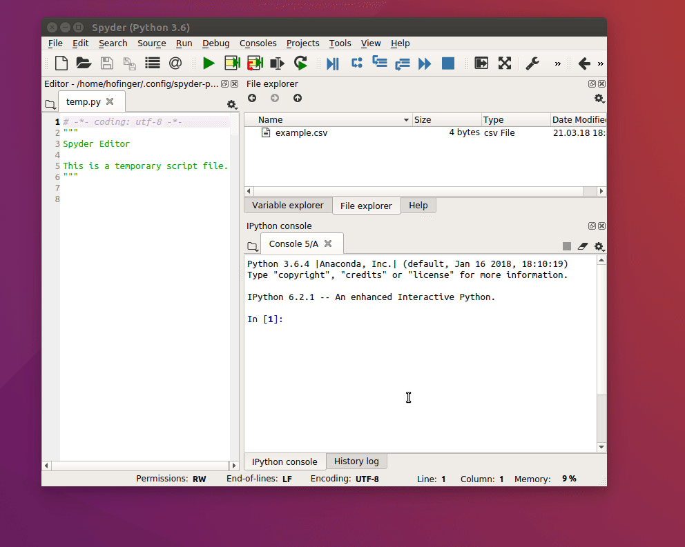This screenshot has width=685, height=547.
Task: Go forward in File explorer
Action: (275, 98)
